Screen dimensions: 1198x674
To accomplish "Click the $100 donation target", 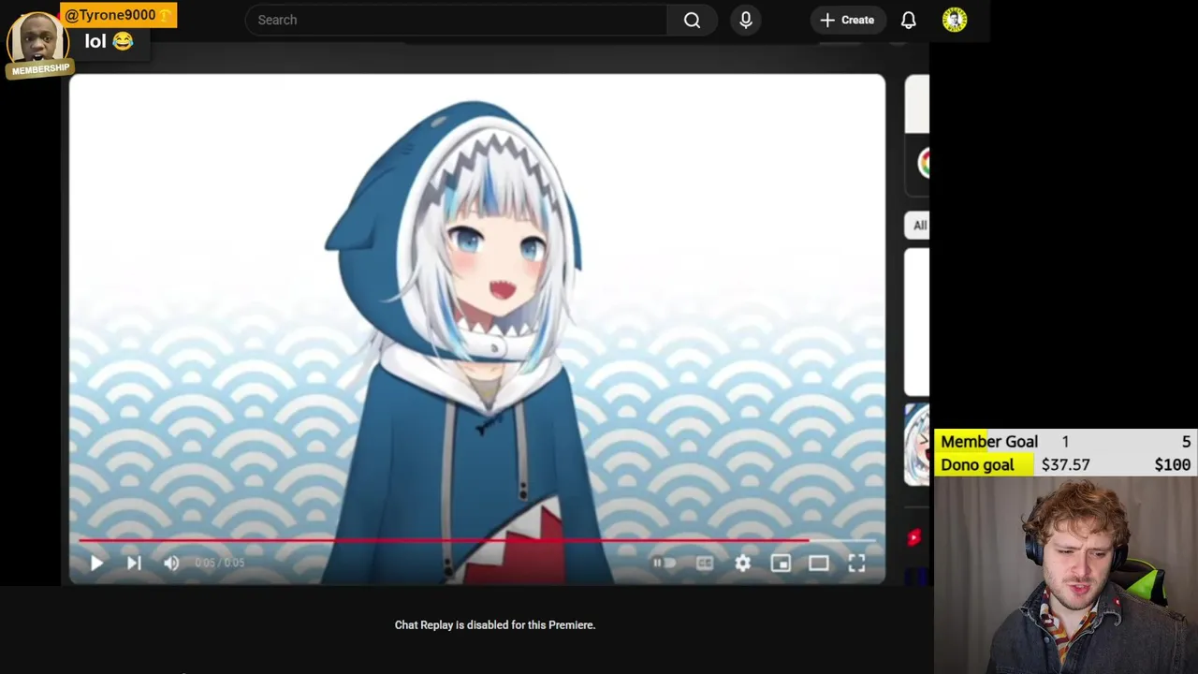I will (1172, 464).
